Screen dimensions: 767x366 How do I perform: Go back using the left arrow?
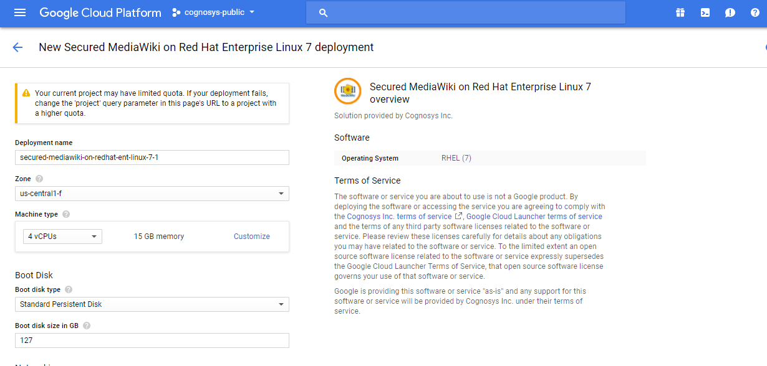click(x=17, y=47)
